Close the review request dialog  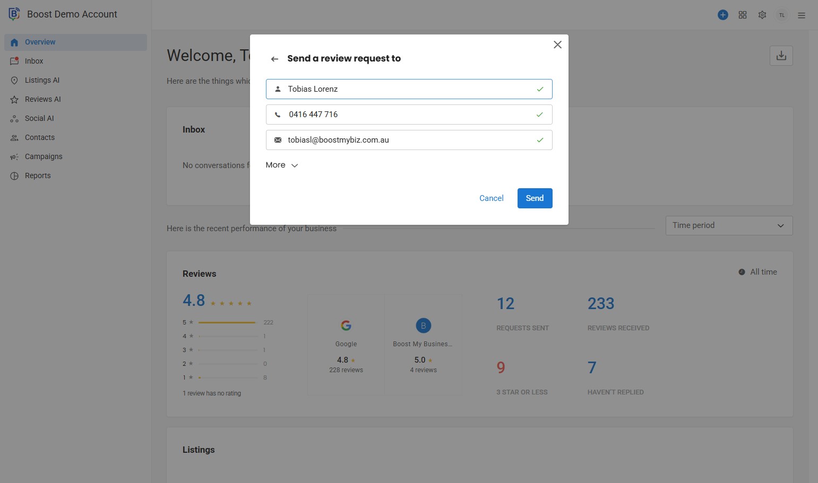pyautogui.click(x=557, y=45)
